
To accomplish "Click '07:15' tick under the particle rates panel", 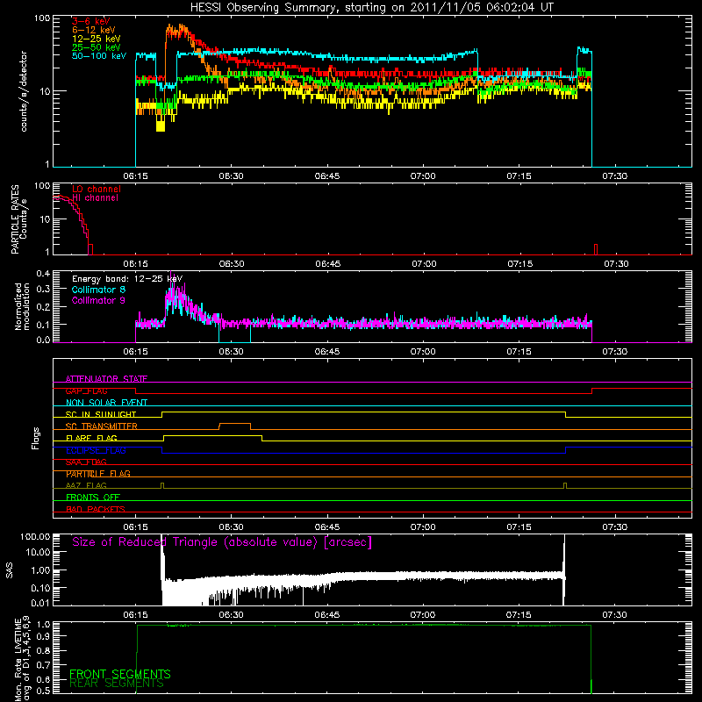I will click(520, 264).
